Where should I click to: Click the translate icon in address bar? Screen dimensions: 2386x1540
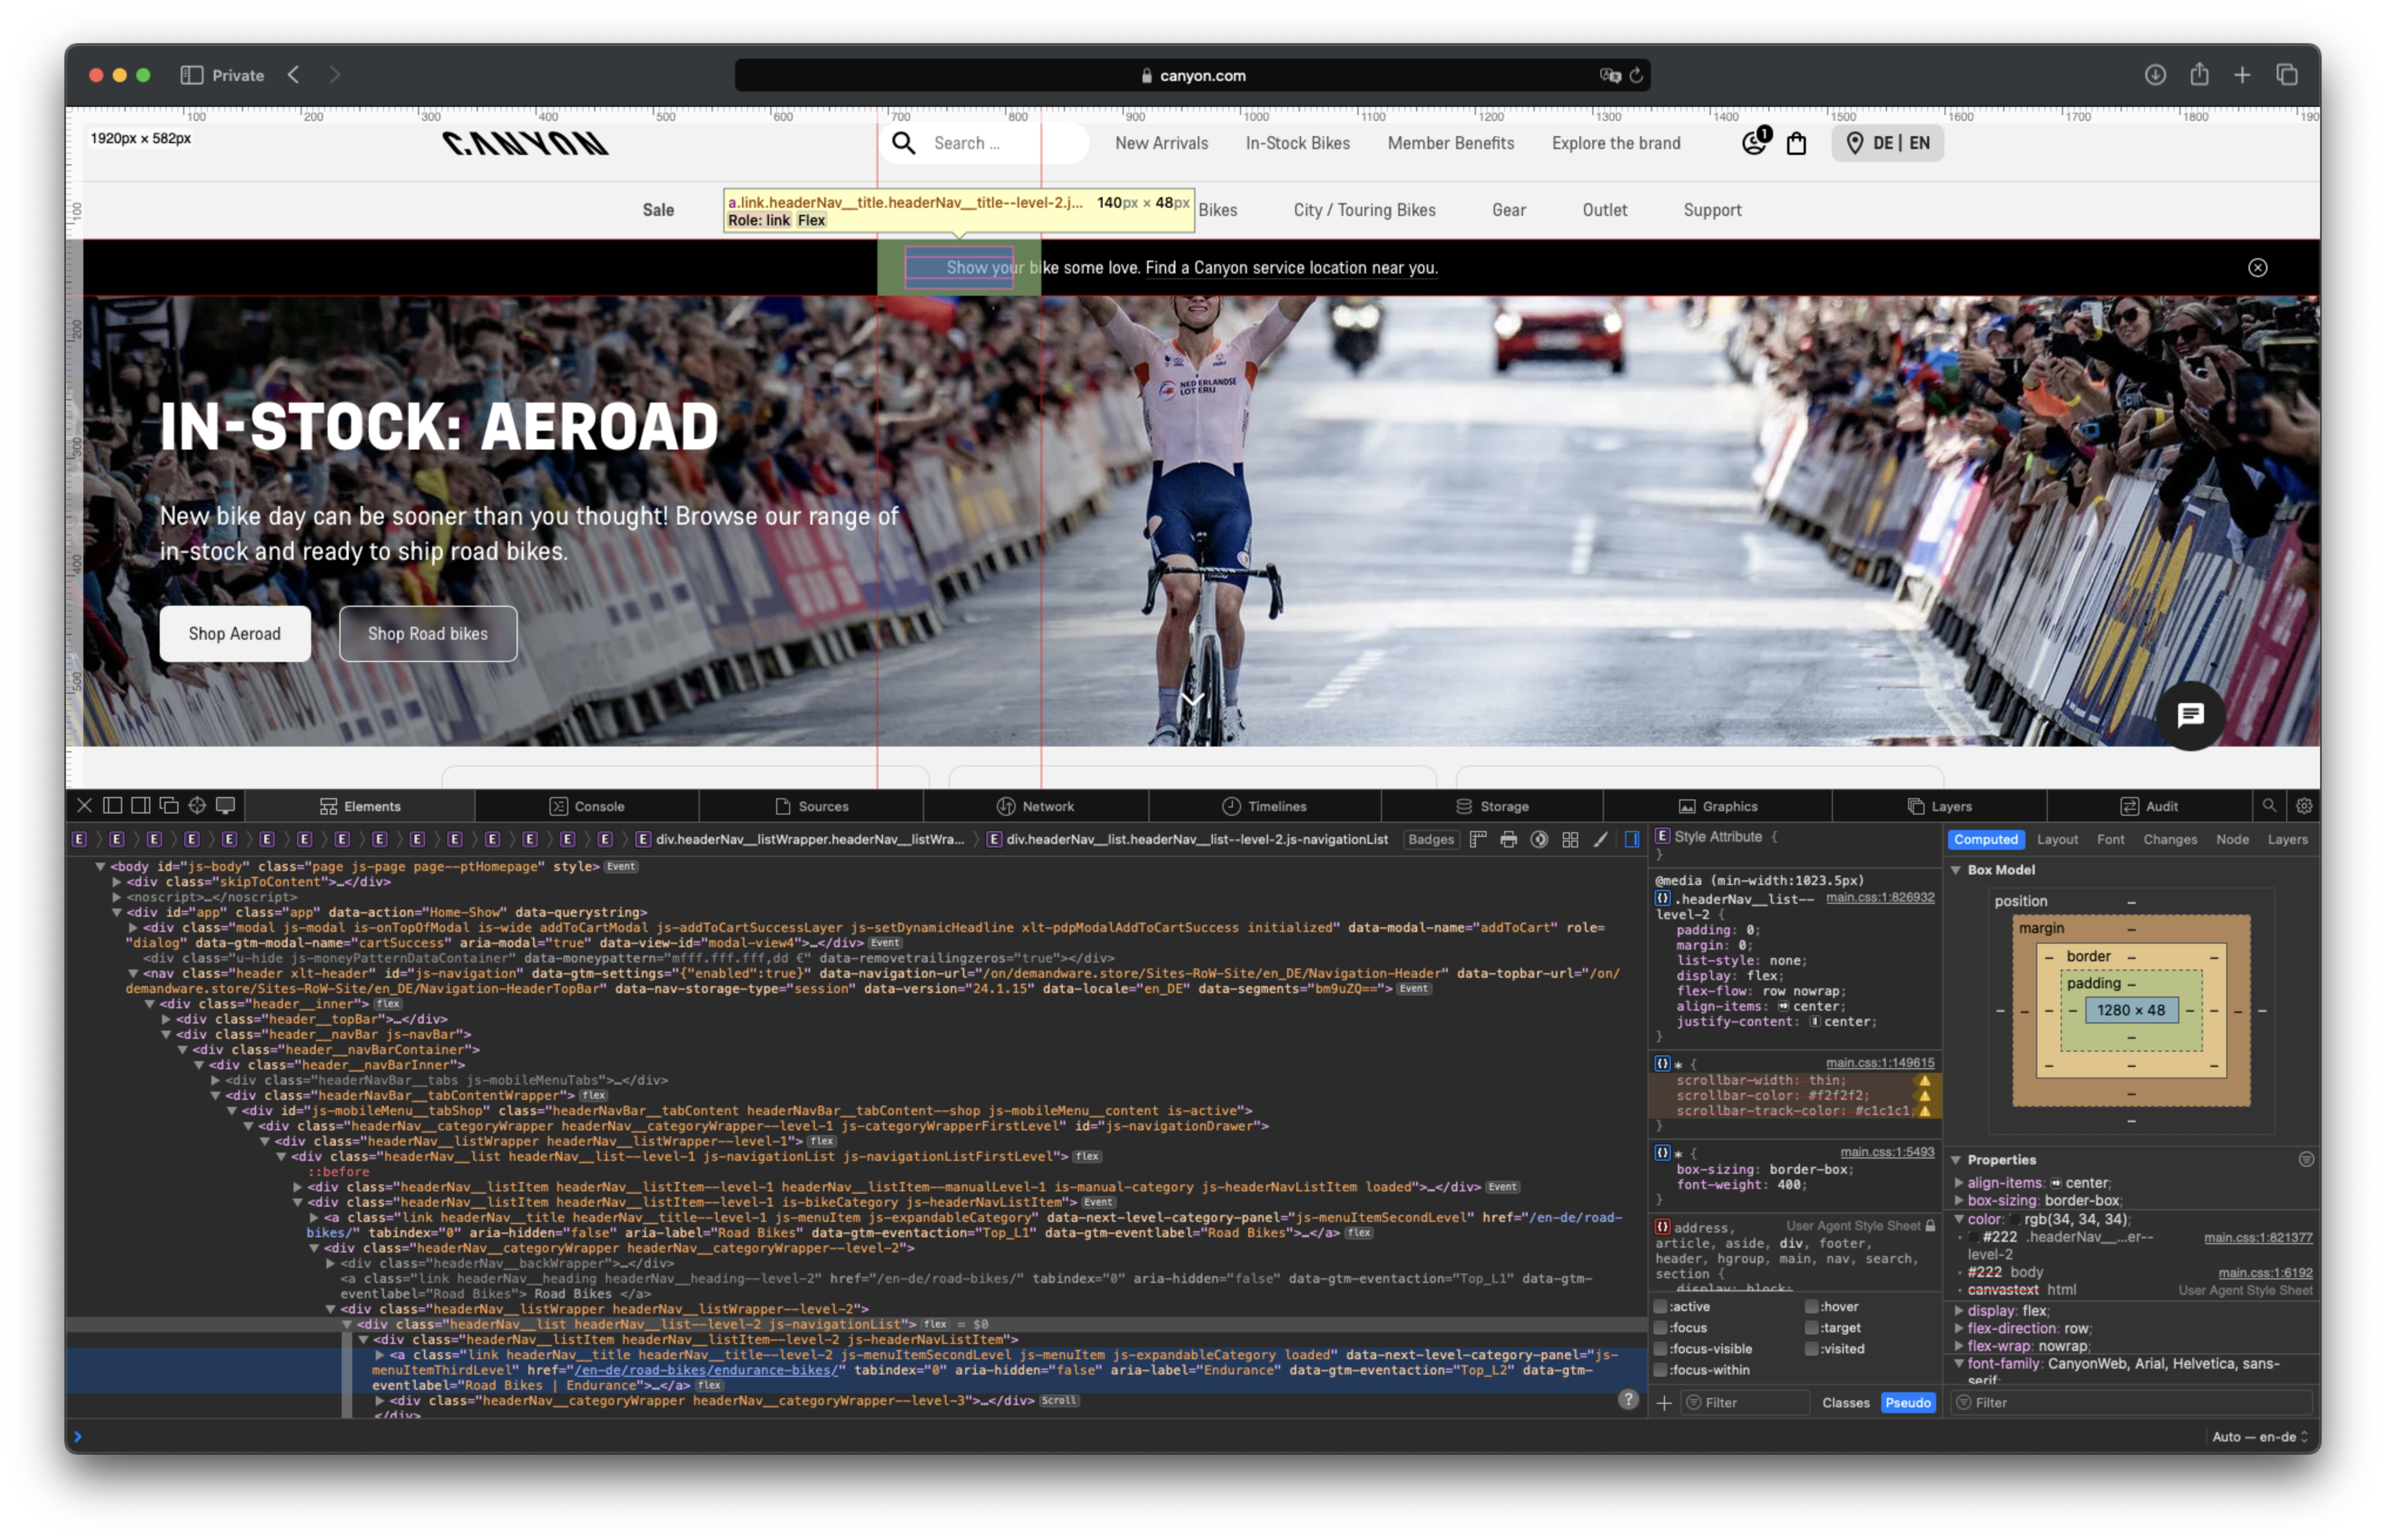click(x=1610, y=75)
